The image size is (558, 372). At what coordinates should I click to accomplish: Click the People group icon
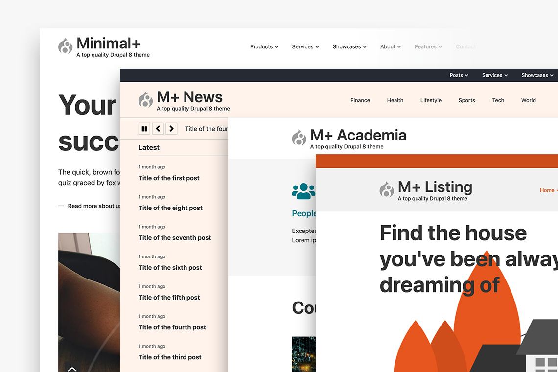point(303,191)
